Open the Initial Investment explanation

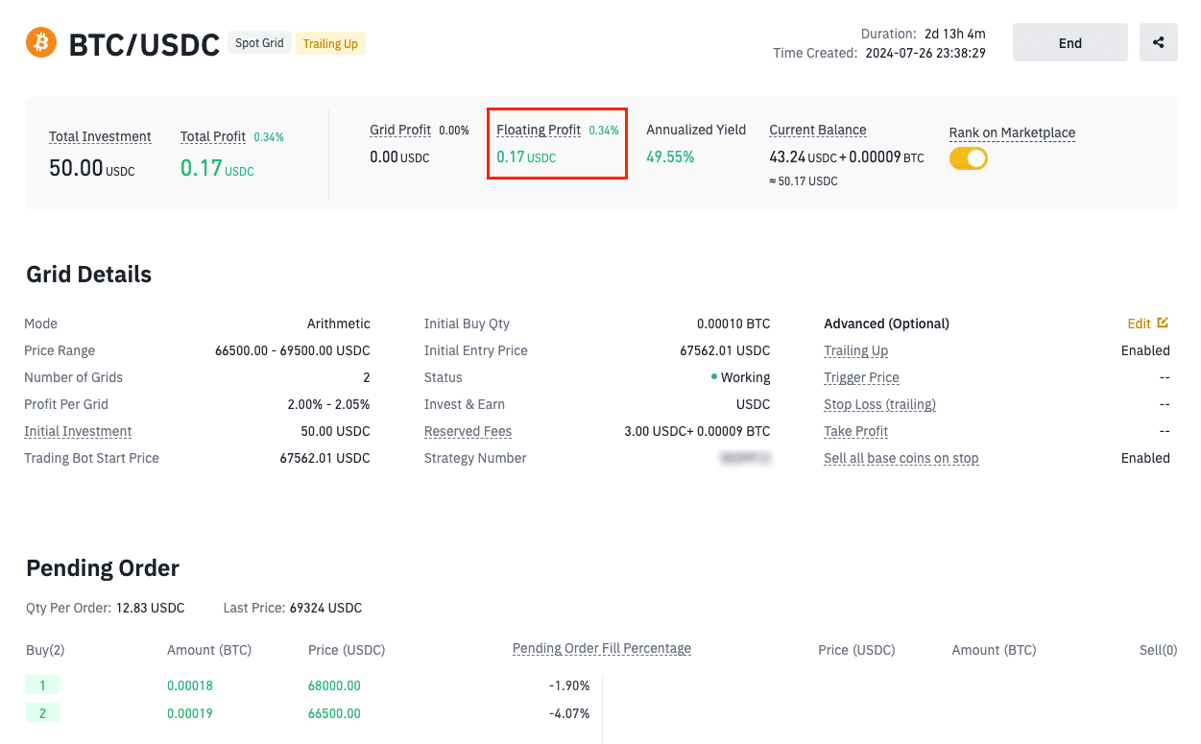click(x=78, y=431)
